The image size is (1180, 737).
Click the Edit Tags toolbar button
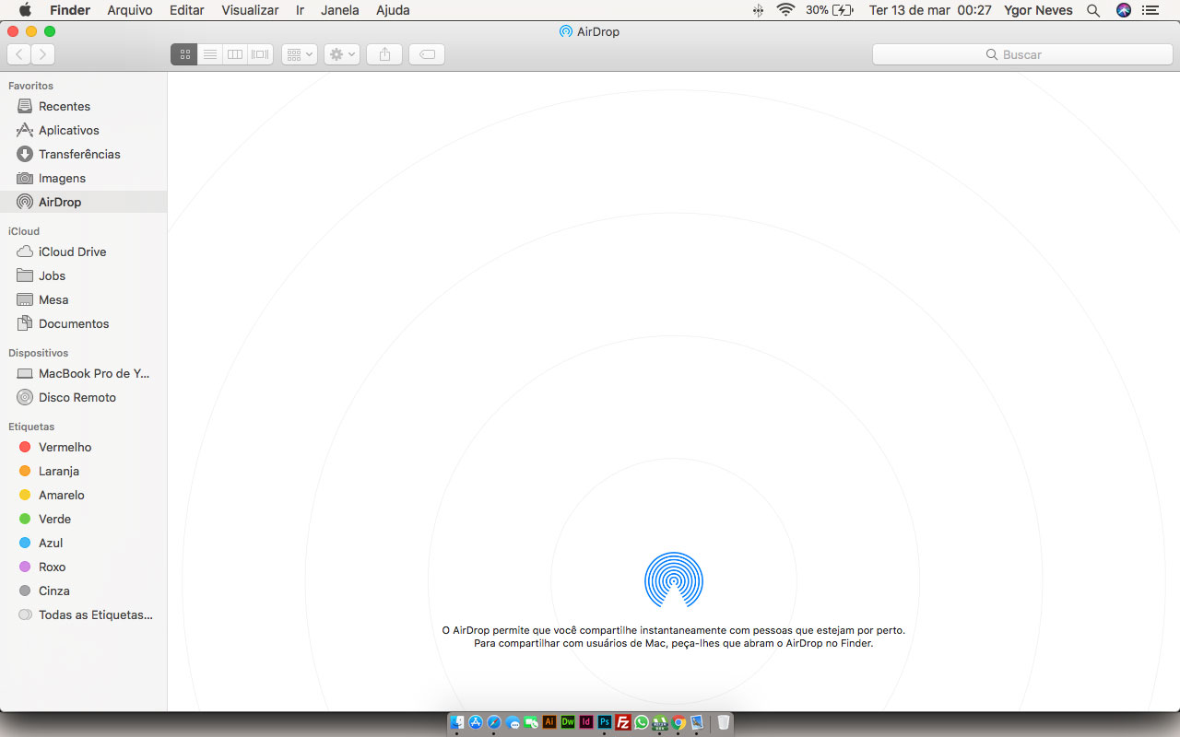427,54
